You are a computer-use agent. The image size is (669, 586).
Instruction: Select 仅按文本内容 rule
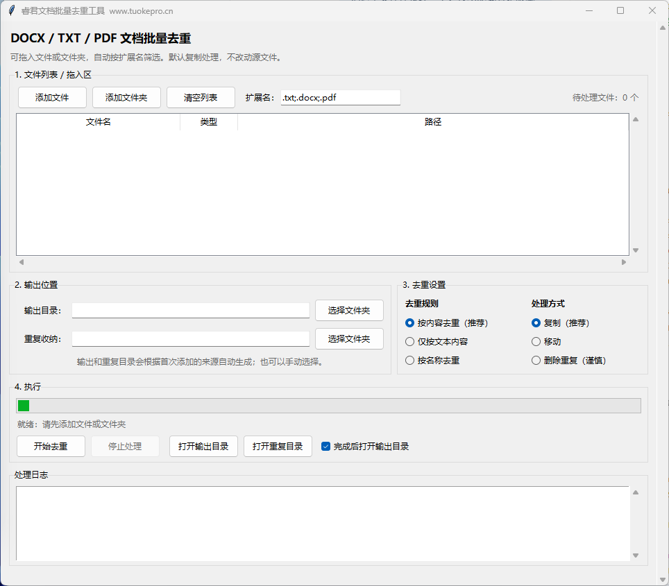[437, 342]
